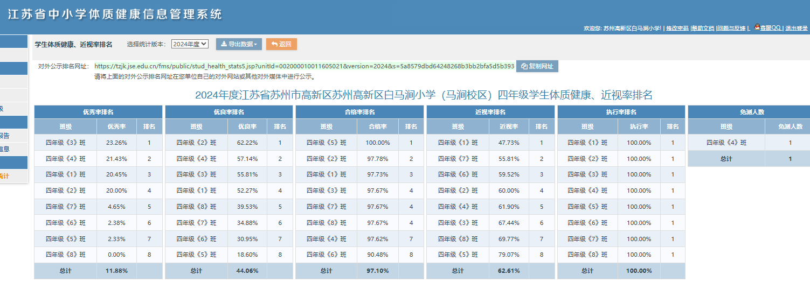This screenshot has height=282, width=810.
Task: Click the 52.27% good rate cell
Action: pos(247,191)
